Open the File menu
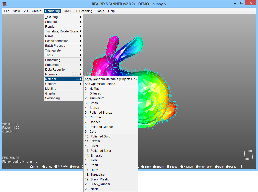The image size is (258, 192). click(x=7, y=11)
